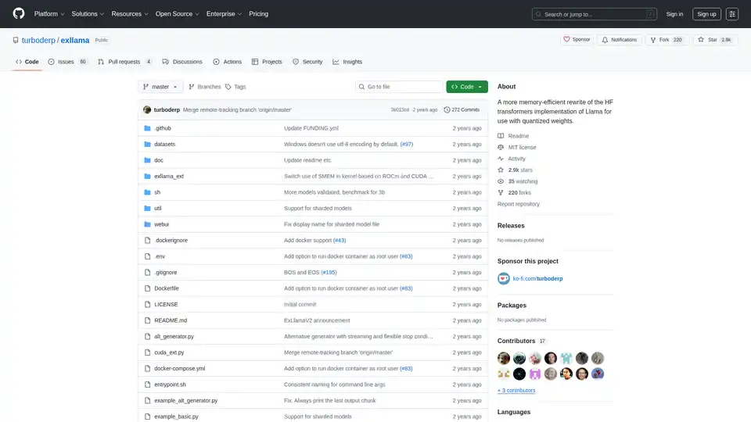Image resolution: width=751 pixels, height=422 pixels.
Task: View the 272 Commits history
Action: tap(462, 109)
